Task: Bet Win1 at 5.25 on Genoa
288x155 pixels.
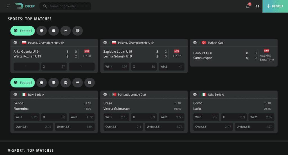Action: [26, 117]
